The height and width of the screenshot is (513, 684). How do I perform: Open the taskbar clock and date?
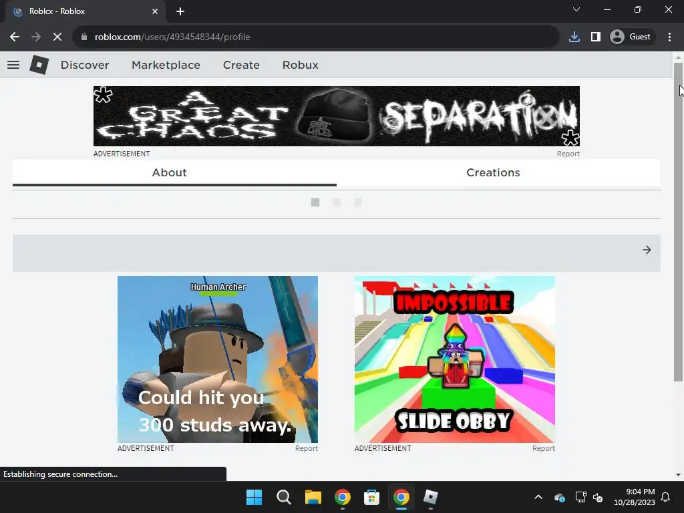point(635,497)
